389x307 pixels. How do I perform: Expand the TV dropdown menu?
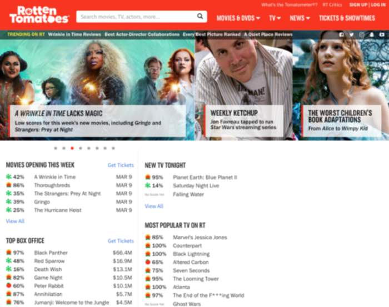[x=275, y=18]
